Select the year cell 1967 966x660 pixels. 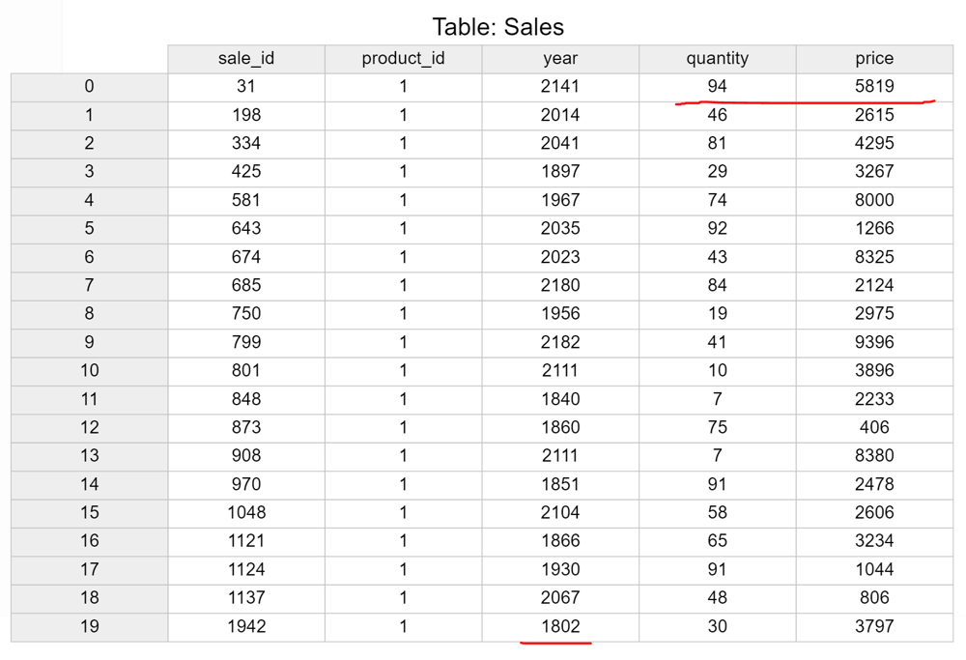560,201
